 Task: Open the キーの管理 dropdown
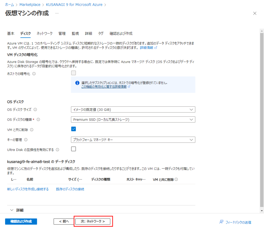click(133, 140)
